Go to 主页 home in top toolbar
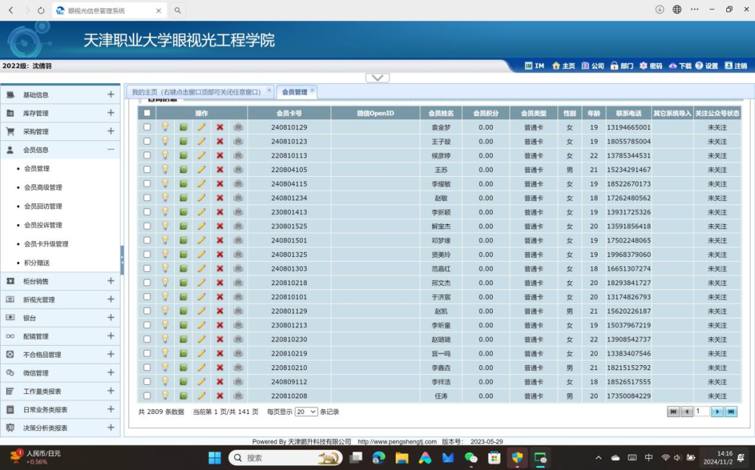The width and height of the screenshot is (755, 470). [x=563, y=66]
